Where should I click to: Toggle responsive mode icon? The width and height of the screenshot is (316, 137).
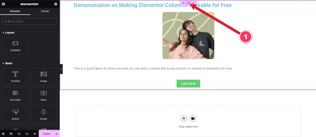click(x=27, y=134)
